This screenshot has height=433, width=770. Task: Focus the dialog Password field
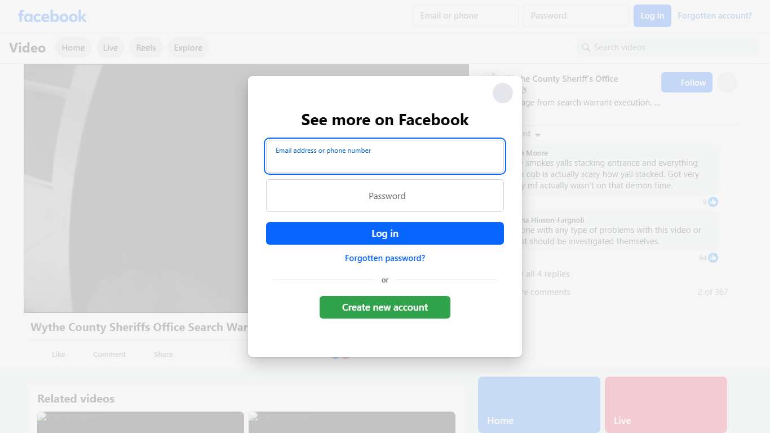click(385, 196)
